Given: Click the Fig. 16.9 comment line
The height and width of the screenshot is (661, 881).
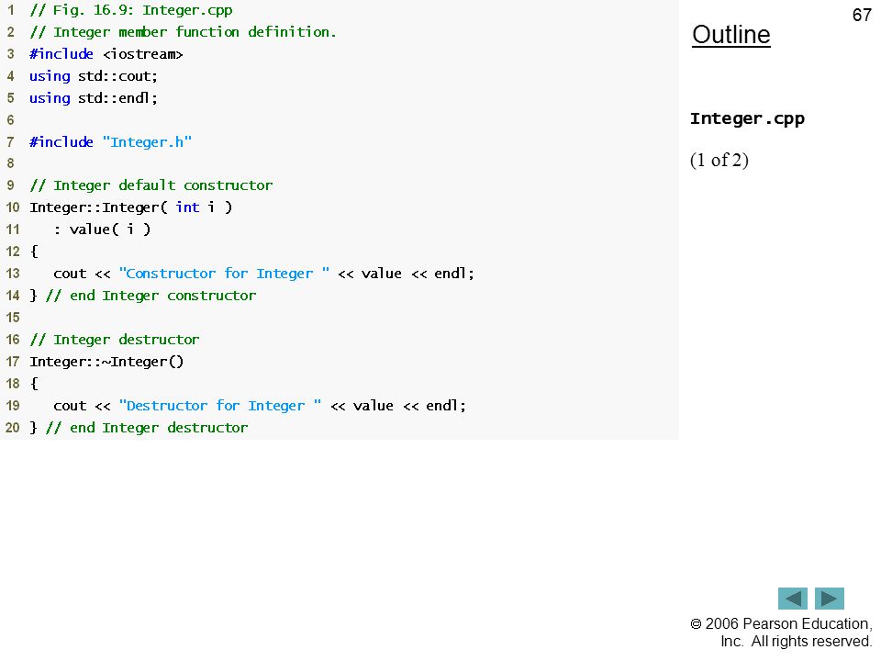Looking at the screenshot, I should [131, 10].
